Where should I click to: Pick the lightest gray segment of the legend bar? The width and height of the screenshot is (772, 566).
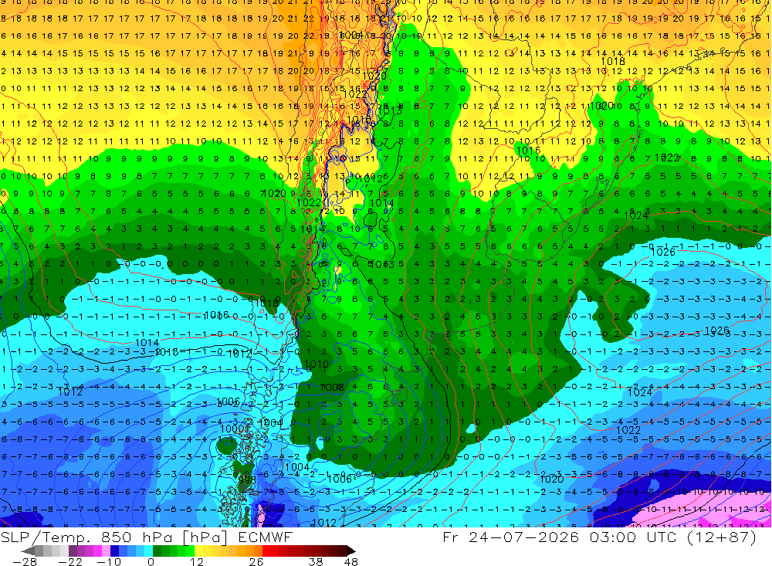point(64,551)
